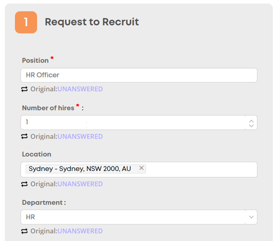Click into the Position text field
This screenshot has height=241, width=278.
[139, 75]
